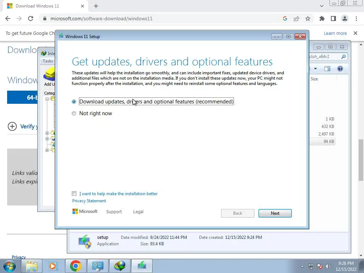Open the Chrome tab search chevron
This screenshot has height=273, width=364.
pos(321,6)
